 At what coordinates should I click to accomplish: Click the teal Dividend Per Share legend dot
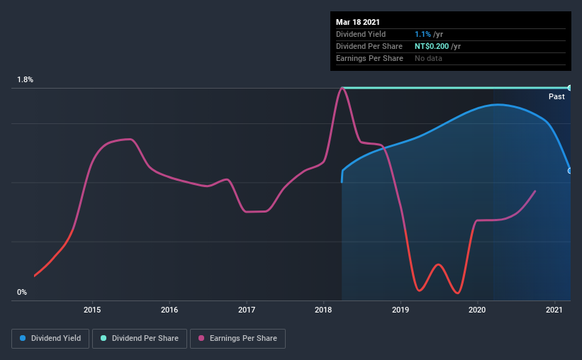click(x=103, y=338)
